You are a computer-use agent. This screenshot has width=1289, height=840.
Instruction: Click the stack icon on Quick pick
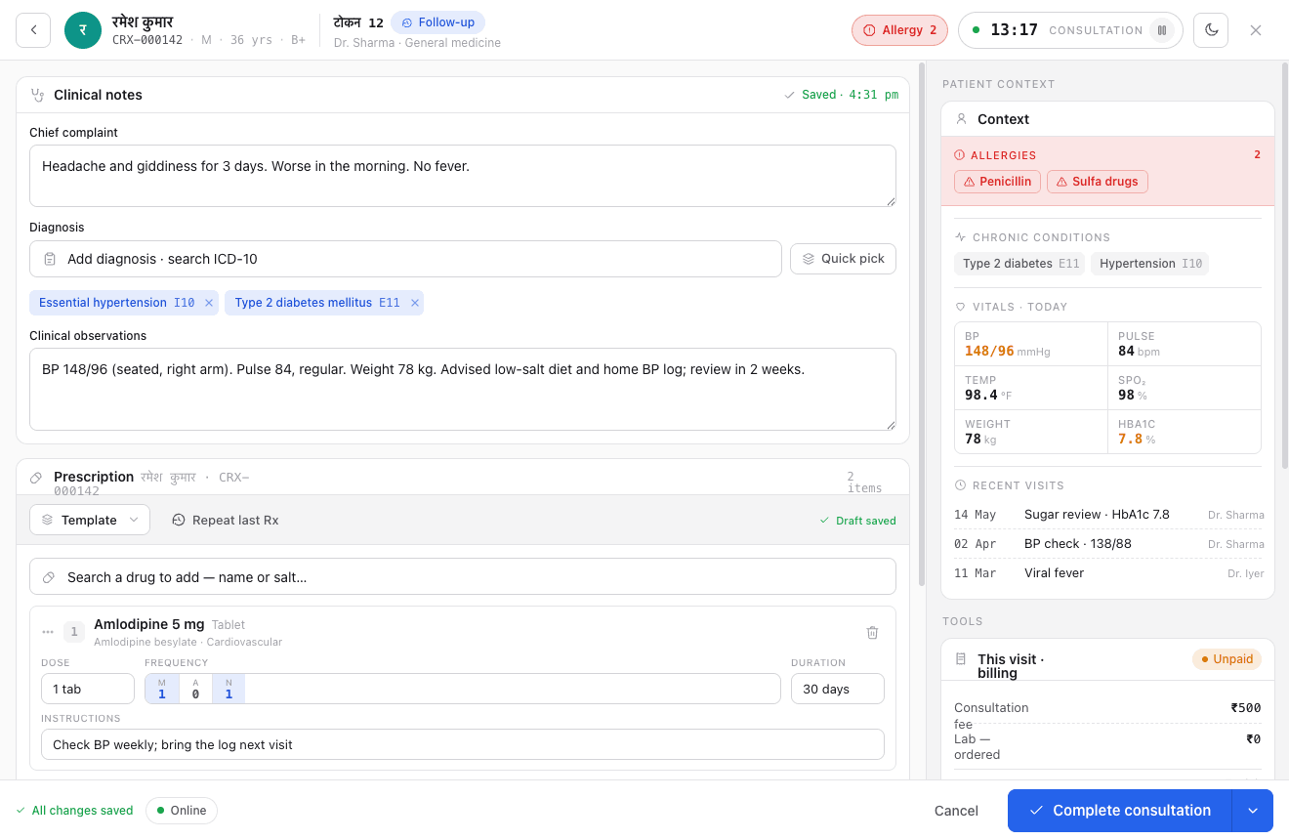pos(809,259)
